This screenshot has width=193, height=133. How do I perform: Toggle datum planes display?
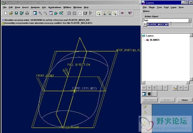[99, 13]
